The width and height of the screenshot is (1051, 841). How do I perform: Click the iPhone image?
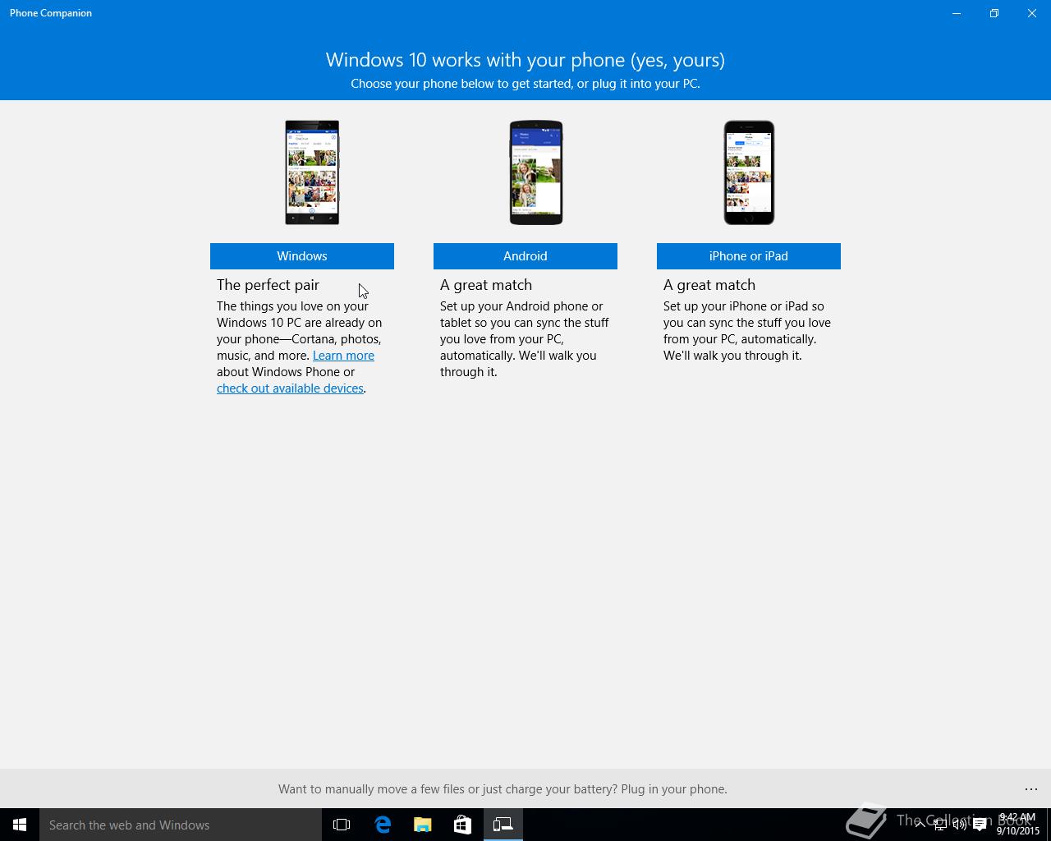[749, 172]
